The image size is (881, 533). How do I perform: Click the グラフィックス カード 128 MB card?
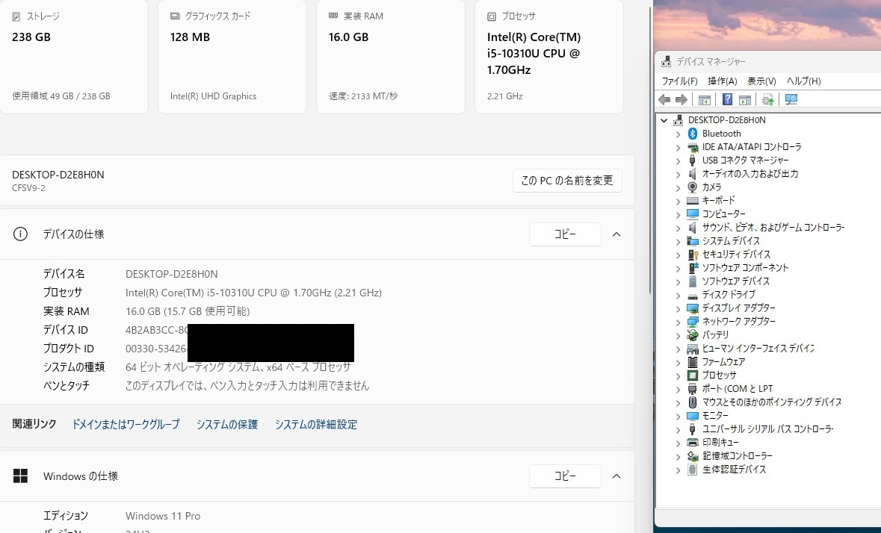tap(232, 56)
